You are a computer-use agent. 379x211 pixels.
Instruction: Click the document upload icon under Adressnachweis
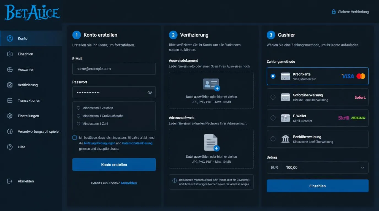212,143
